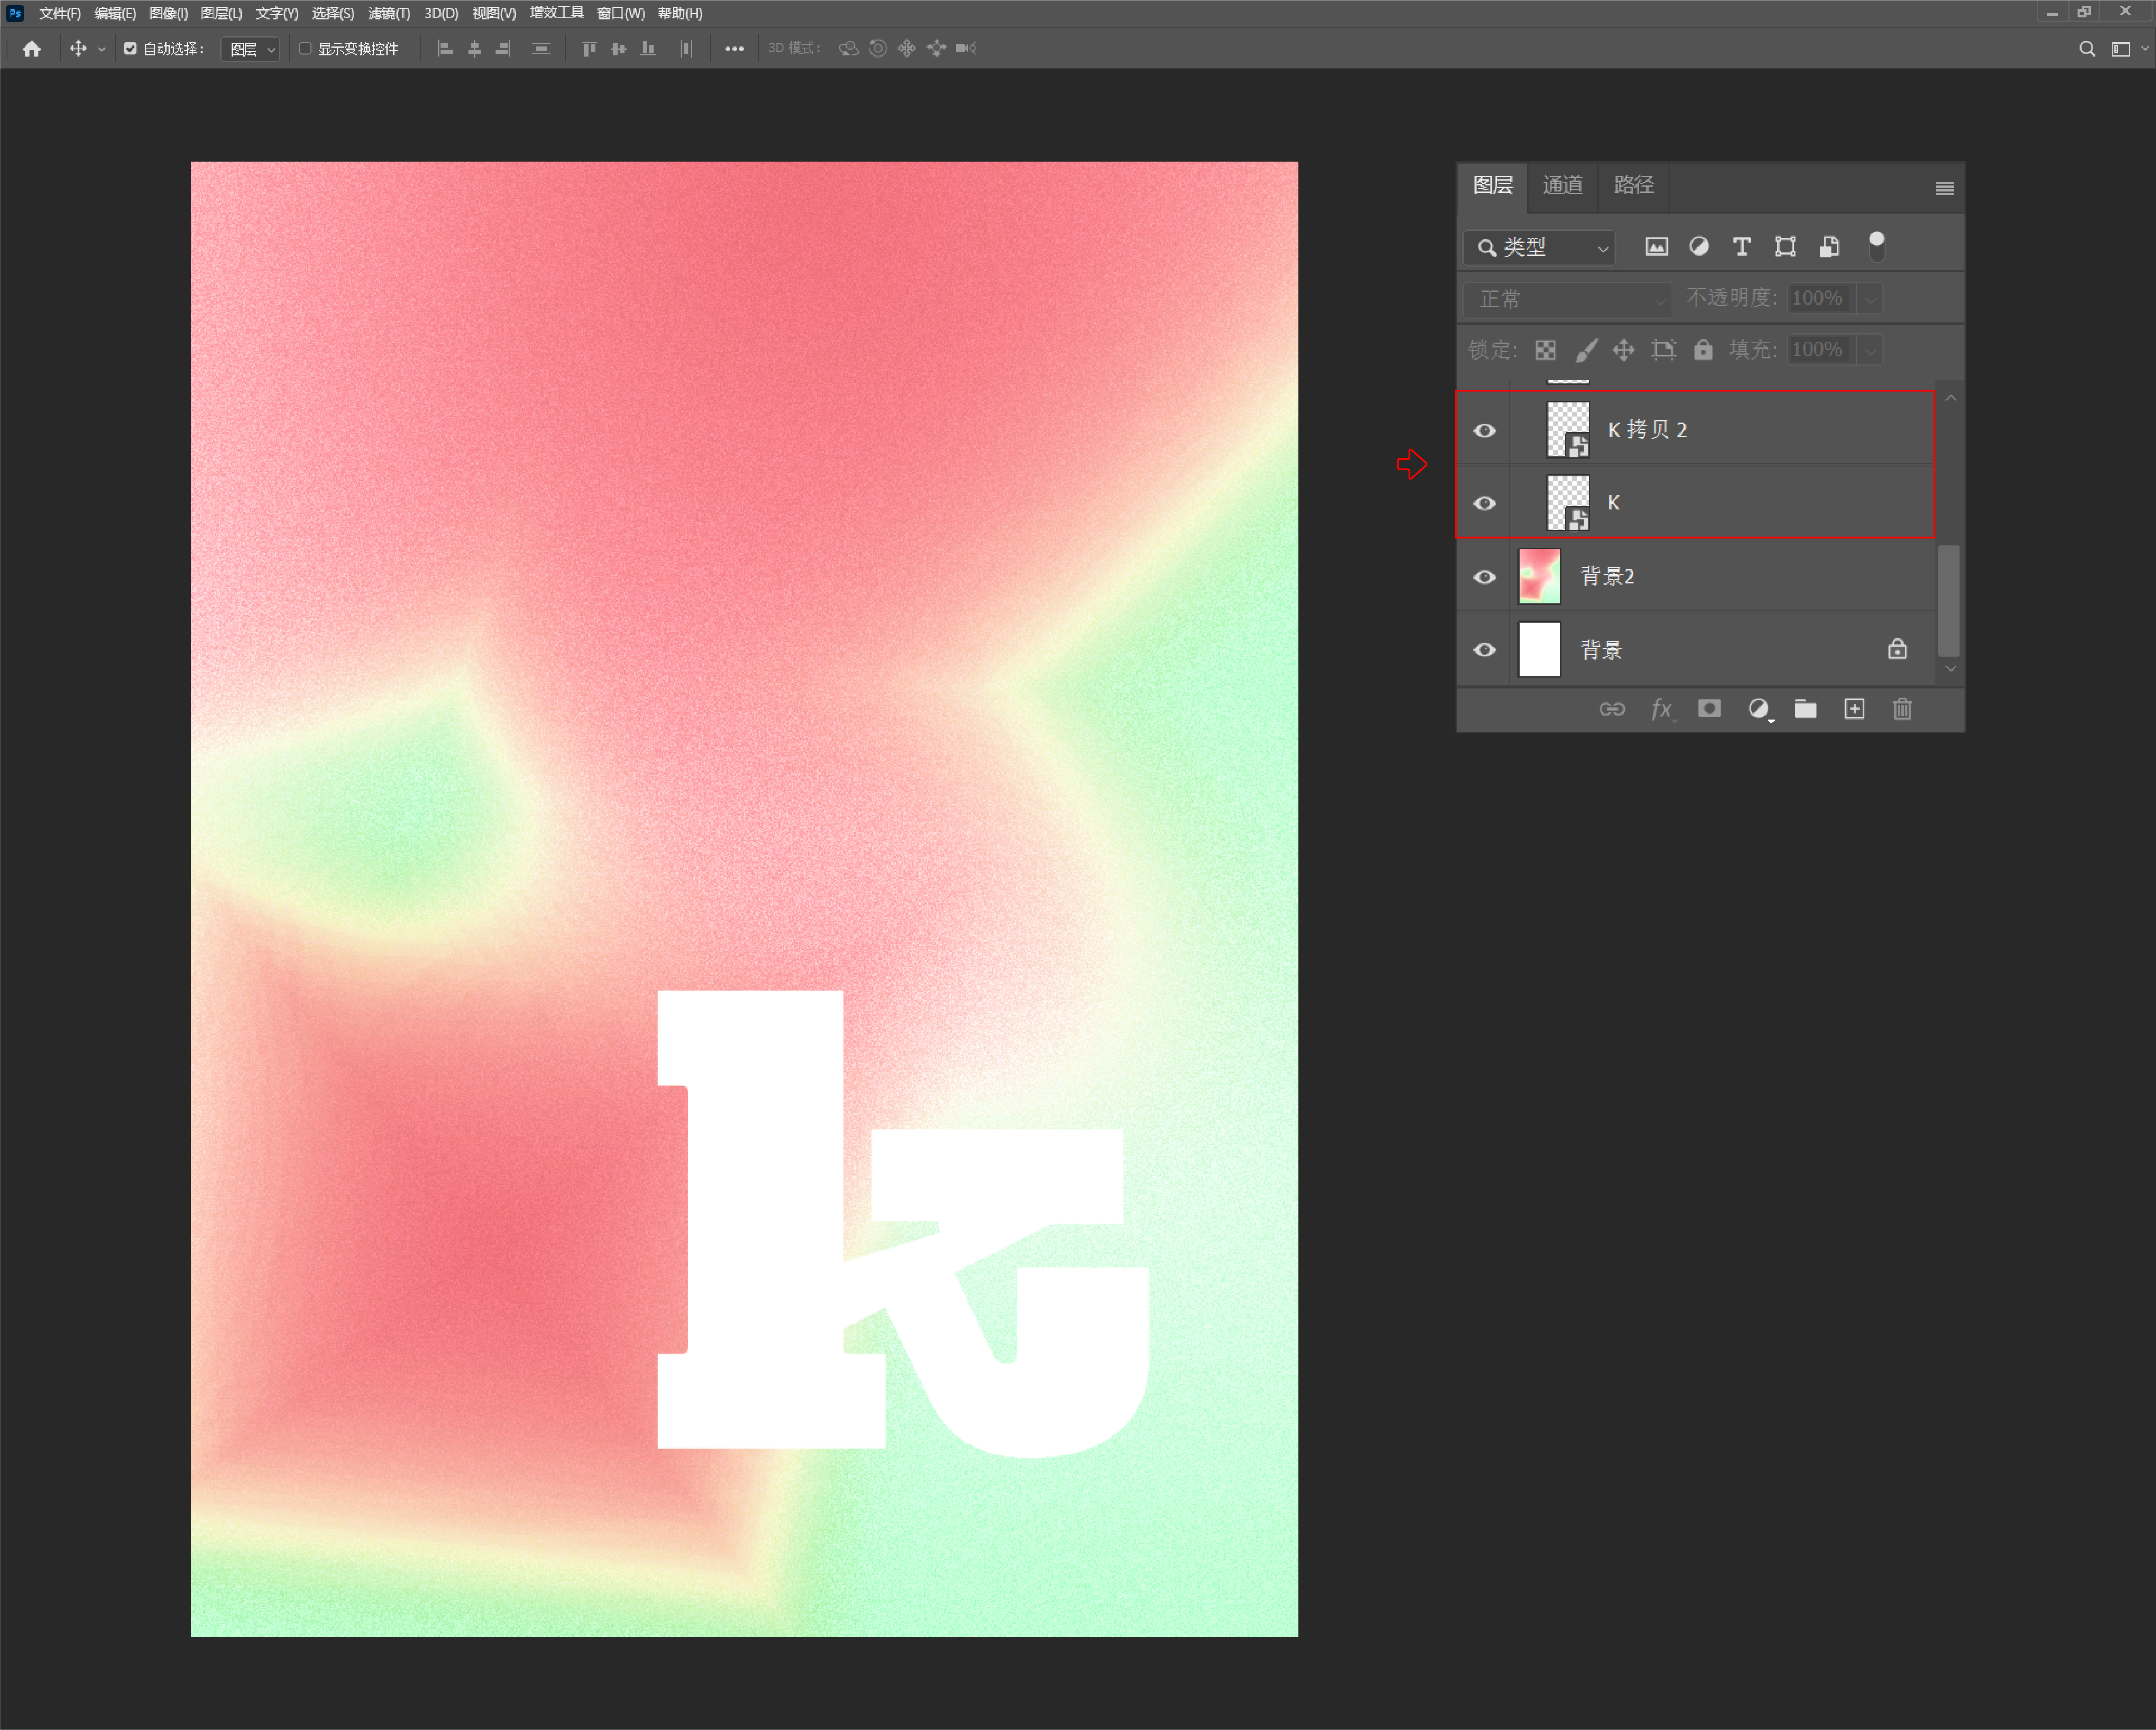Image resolution: width=2156 pixels, height=1730 pixels.
Task: Align horizontal centers of layers
Action: 475,49
